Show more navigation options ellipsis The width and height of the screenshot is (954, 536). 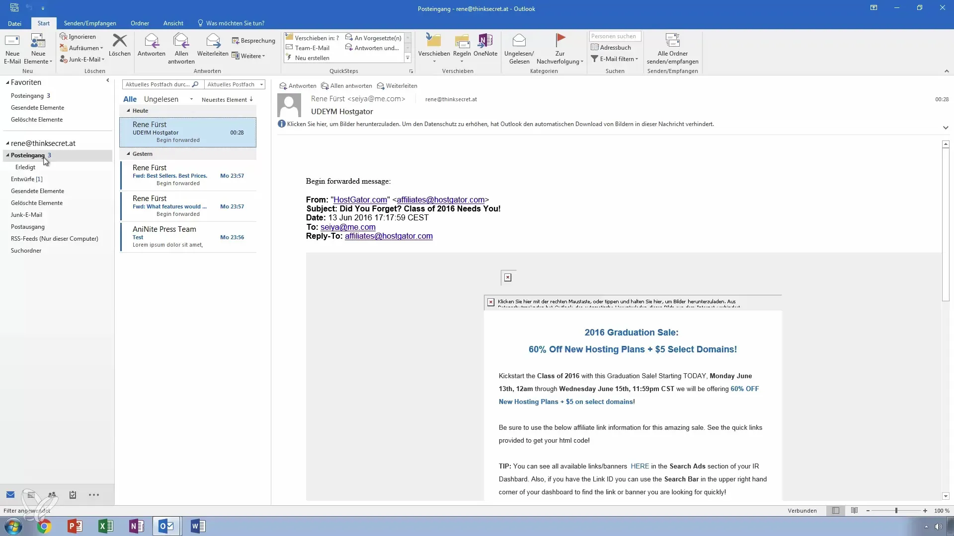click(x=94, y=495)
